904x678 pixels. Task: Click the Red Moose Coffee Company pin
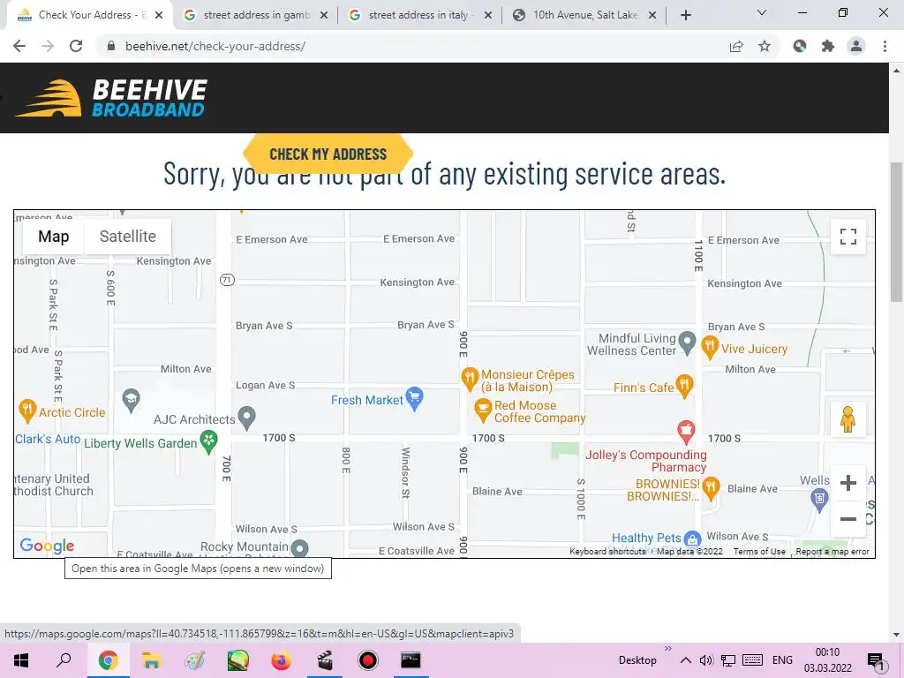(482, 410)
